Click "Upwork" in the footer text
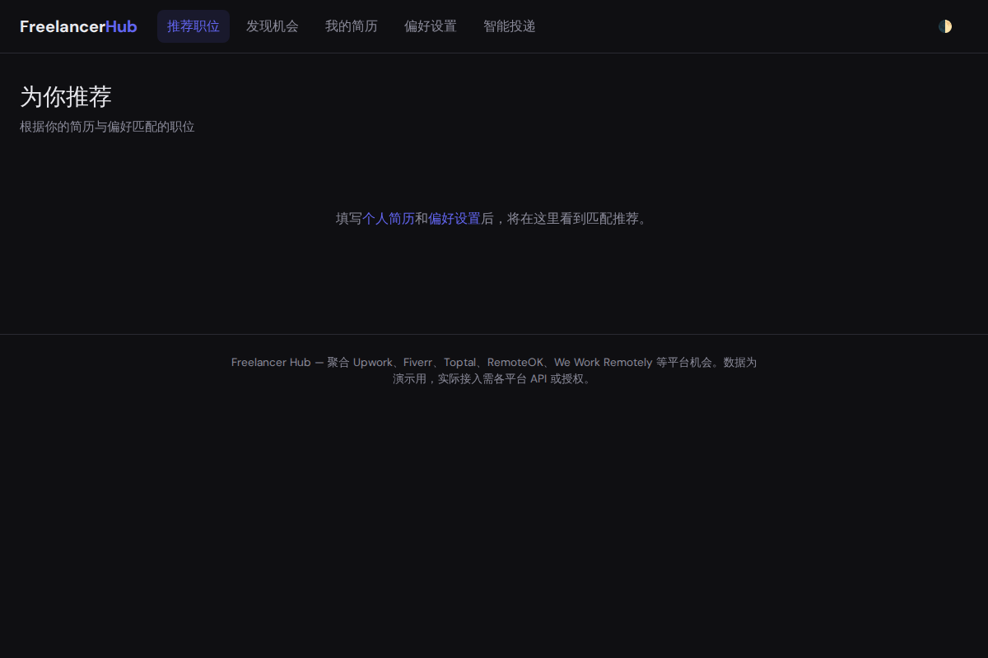 coord(373,363)
